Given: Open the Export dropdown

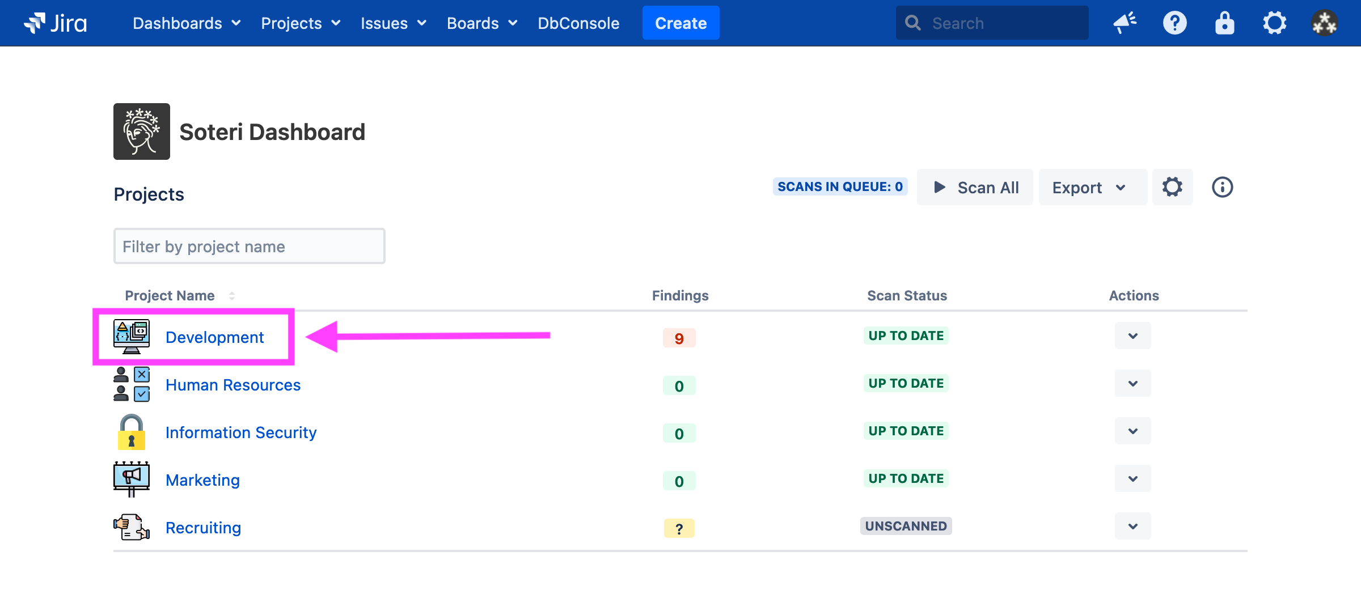Looking at the screenshot, I should [x=1088, y=188].
